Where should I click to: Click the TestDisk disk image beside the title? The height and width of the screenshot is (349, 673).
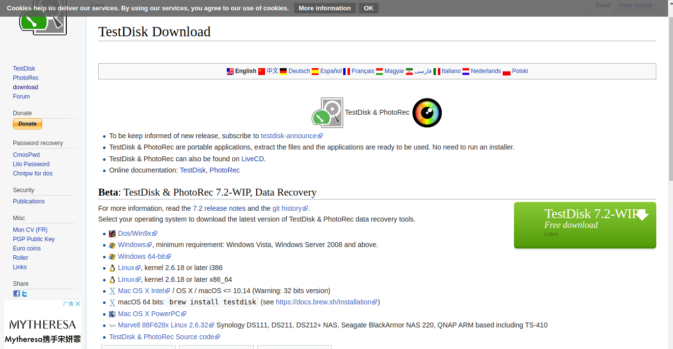tap(327, 113)
